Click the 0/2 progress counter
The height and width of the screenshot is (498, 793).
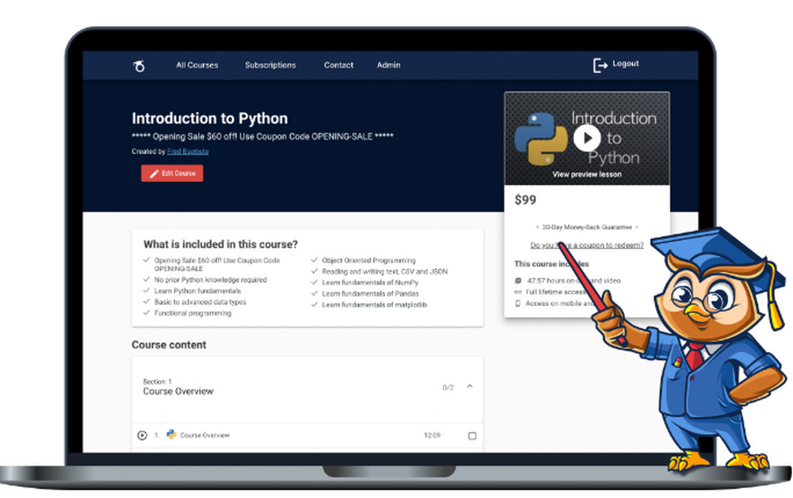pos(448,388)
